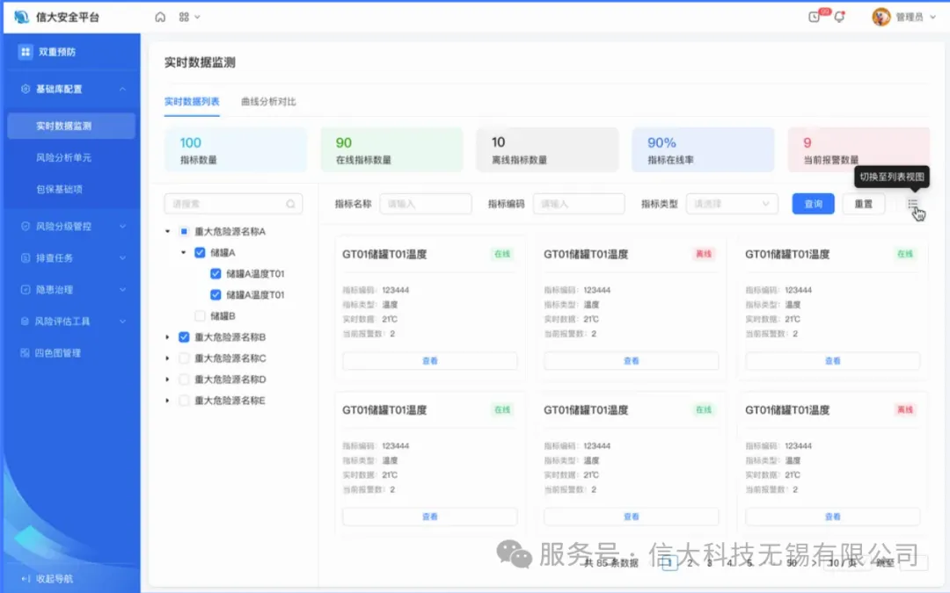This screenshot has height=593, width=950.
Task: Click the 指标名称 input field
Action: coord(425,203)
